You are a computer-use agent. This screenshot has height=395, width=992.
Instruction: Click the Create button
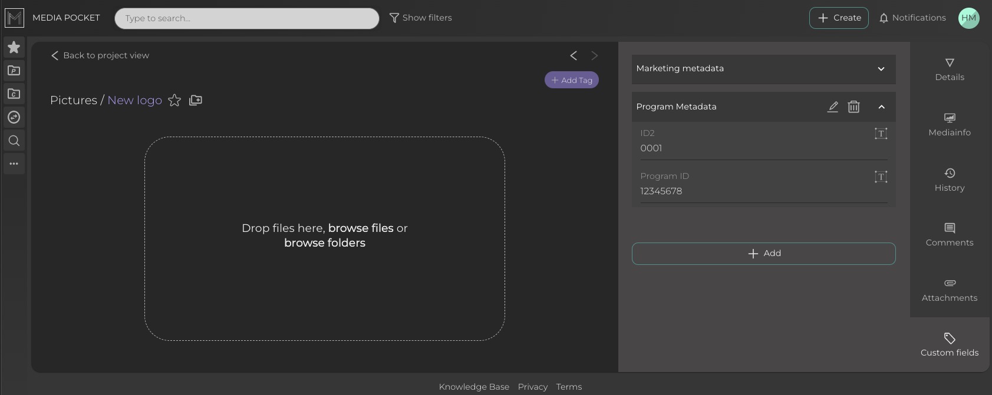pos(838,18)
